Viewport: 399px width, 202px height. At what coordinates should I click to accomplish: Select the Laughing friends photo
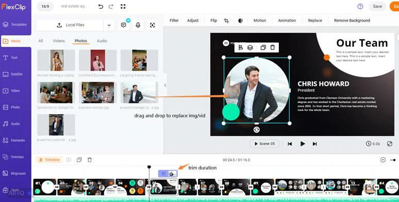pos(140,61)
